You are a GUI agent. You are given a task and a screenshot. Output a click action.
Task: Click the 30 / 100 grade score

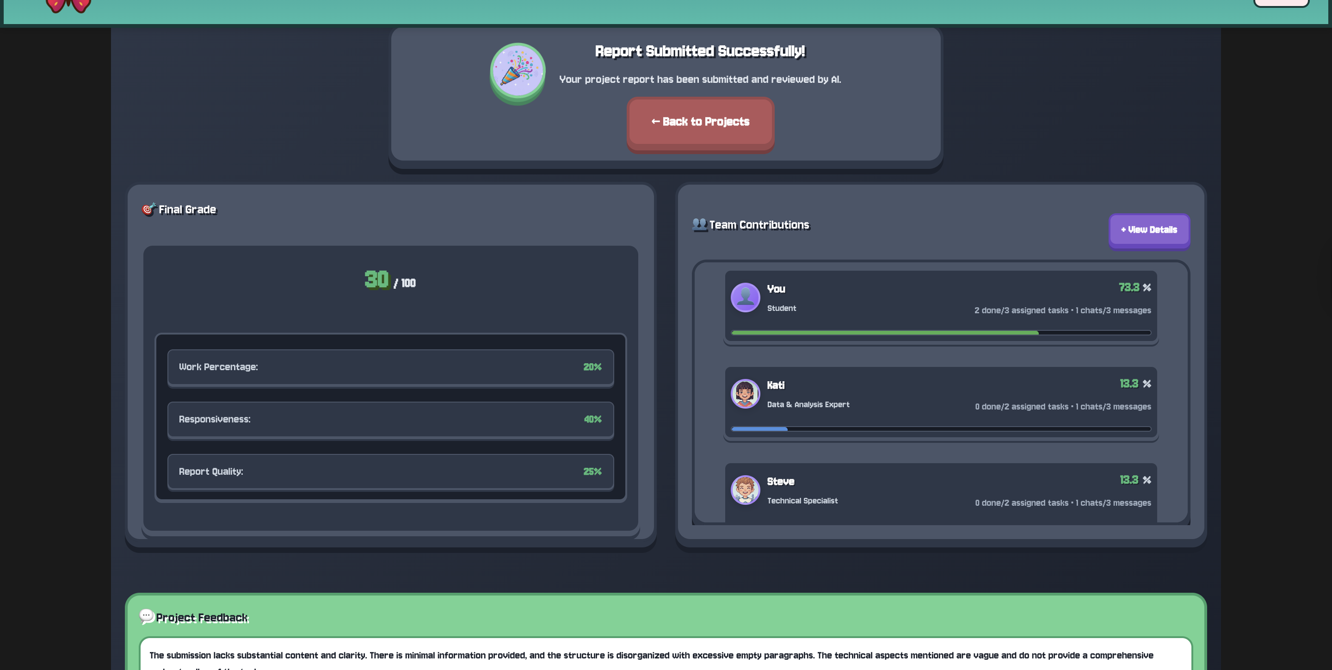(390, 280)
